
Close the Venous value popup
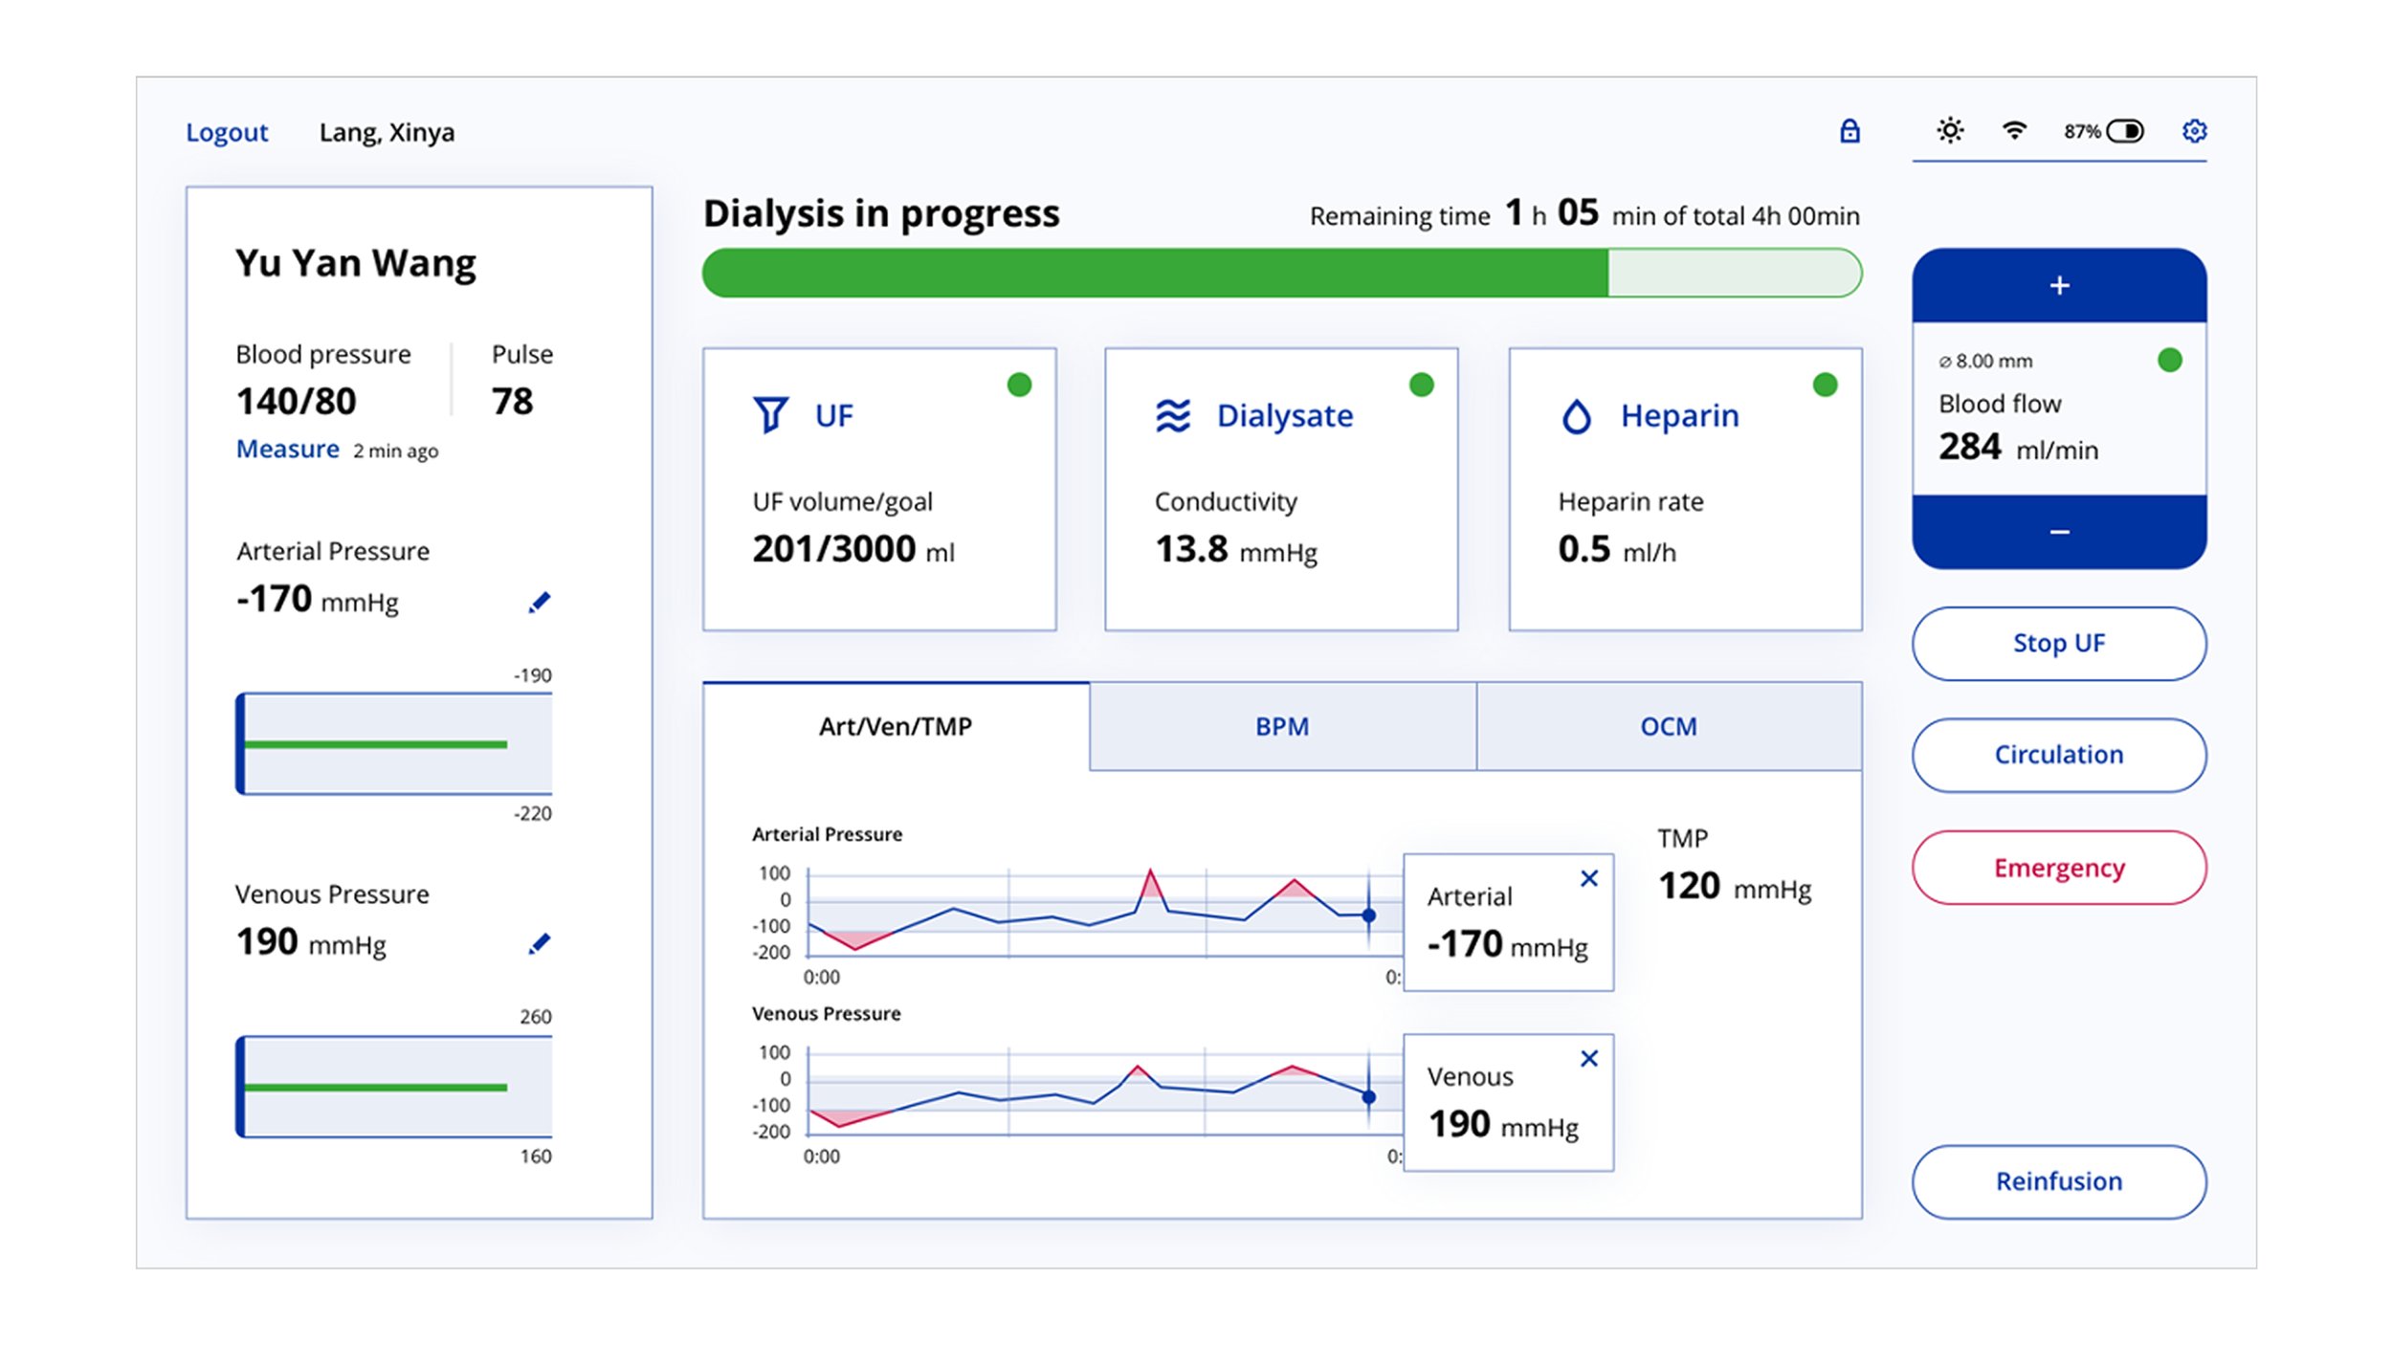[x=1589, y=1058]
